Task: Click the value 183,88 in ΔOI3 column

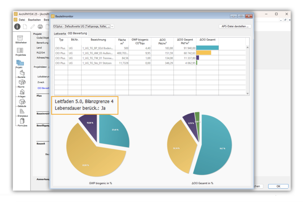Action: (169, 48)
